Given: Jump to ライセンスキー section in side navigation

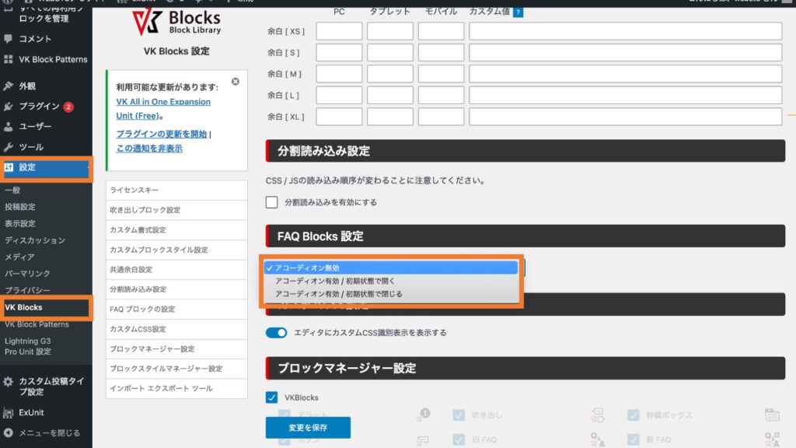Looking at the screenshot, I should (134, 191).
